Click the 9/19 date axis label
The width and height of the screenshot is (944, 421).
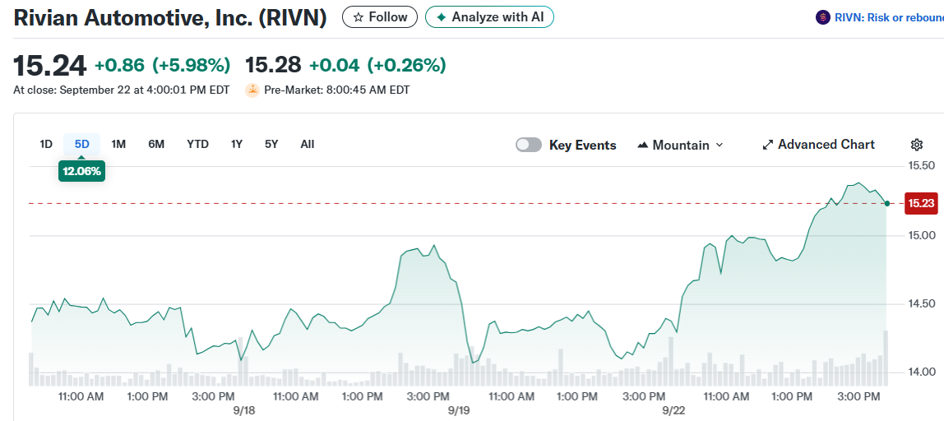(x=459, y=410)
